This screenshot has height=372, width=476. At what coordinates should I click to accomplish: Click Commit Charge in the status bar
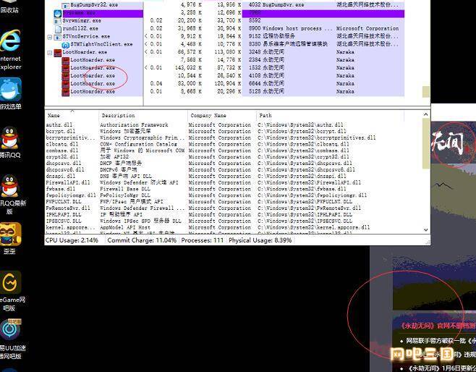(x=142, y=240)
